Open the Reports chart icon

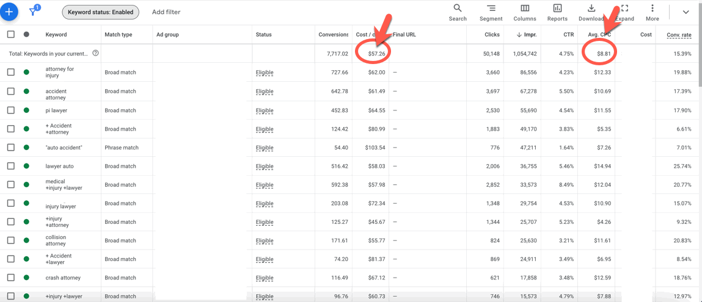(x=557, y=12)
